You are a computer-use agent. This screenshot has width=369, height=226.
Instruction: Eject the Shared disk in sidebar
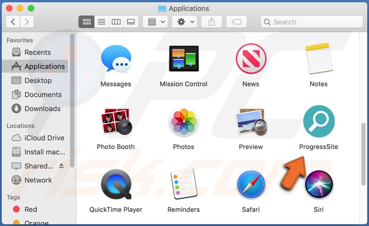pyautogui.click(x=61, y=166)
